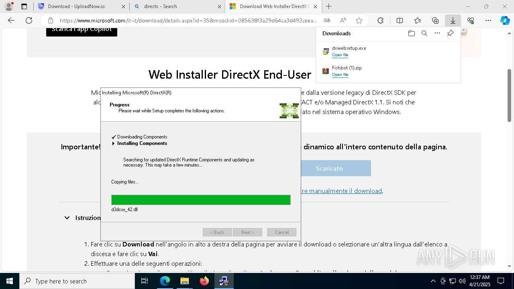Open a new browser tab
This screenshot has width=514, height=289.
329,6
